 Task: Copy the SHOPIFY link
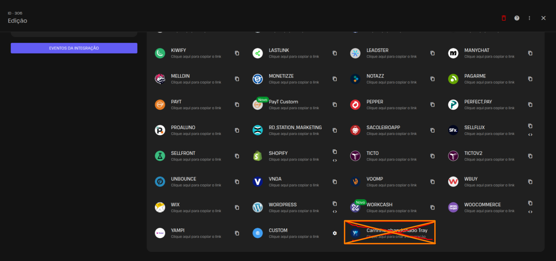point(335,152)
